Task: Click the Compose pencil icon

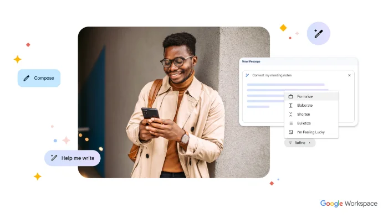Action: (27, 78)
